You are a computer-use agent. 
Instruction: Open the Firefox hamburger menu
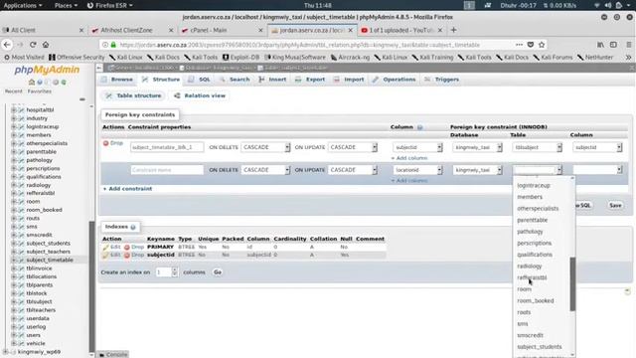click(629, 45)
